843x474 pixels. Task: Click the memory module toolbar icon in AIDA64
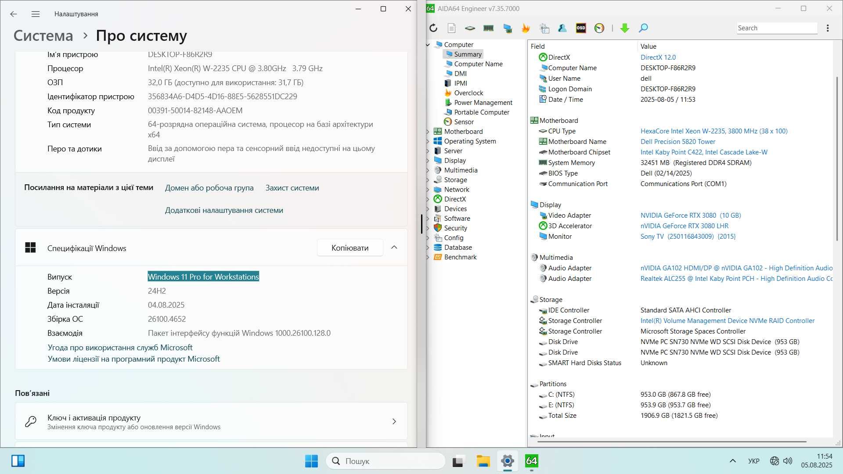click(488, 28)
